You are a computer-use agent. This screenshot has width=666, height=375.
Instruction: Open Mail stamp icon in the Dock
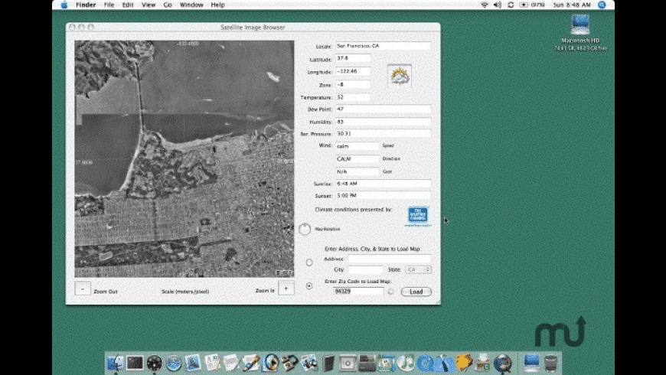pos(193,364)
